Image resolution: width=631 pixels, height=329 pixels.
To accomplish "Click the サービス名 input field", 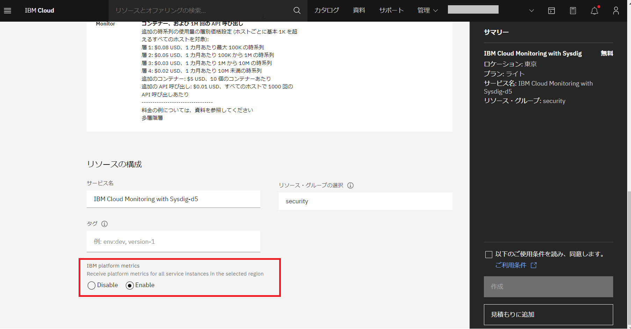I will (173, 199).
